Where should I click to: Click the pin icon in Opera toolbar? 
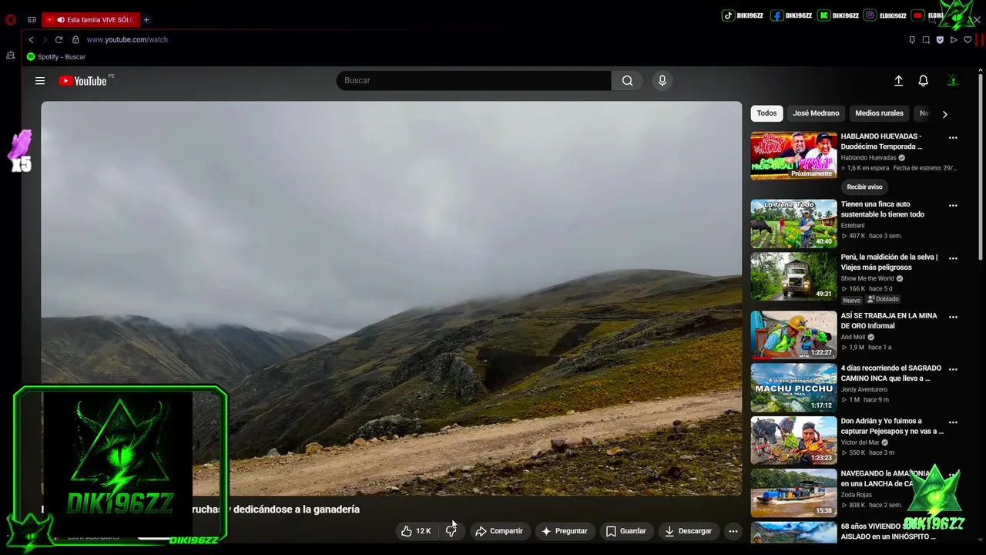pos(912,39)
